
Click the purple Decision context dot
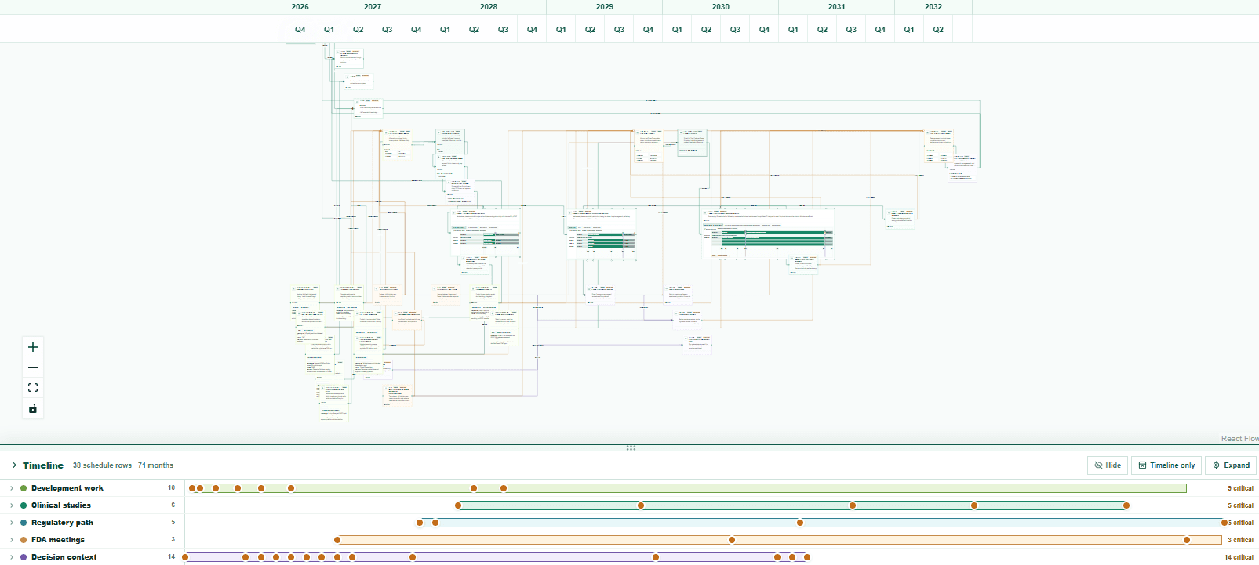pos(24,557)
